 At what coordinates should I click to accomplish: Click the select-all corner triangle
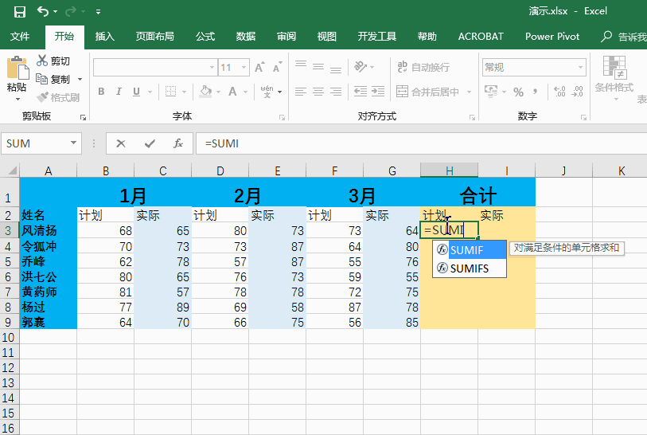[12, 170]
